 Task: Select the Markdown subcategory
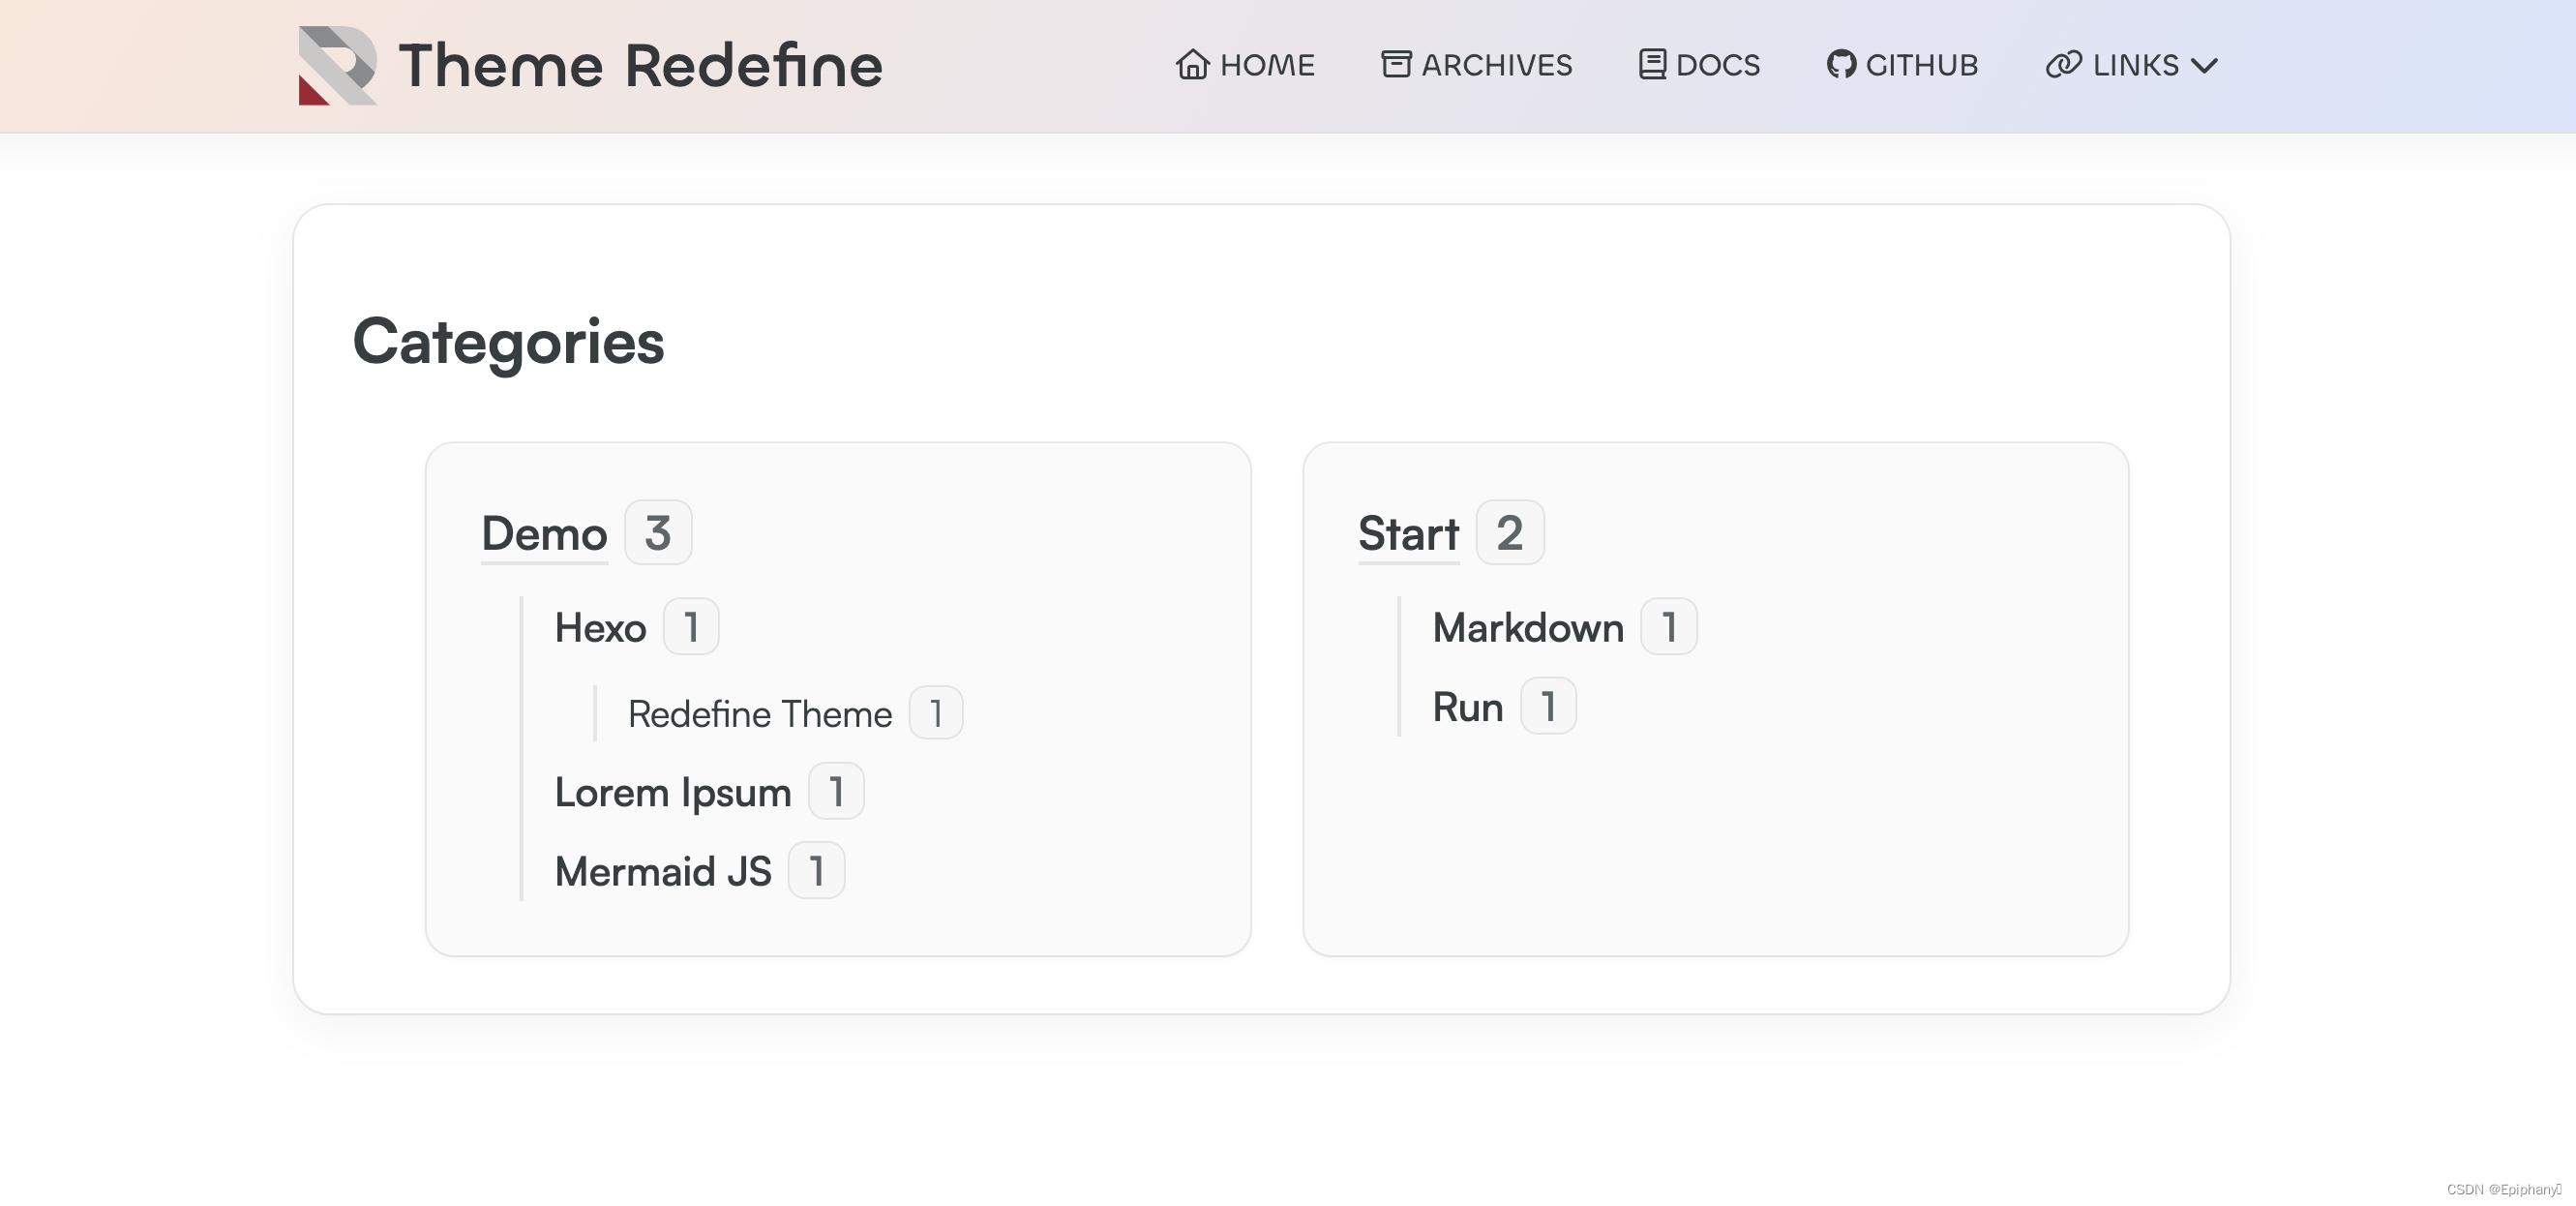(1527, 628)
